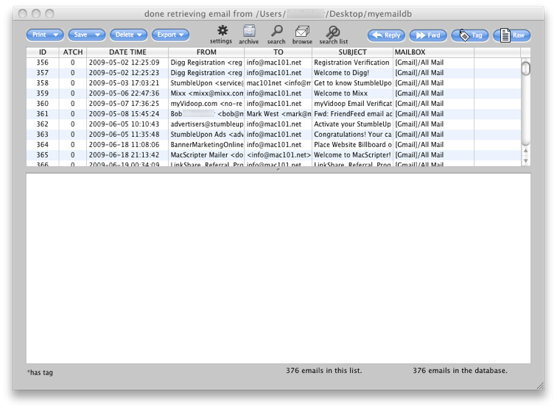Sort by the TO column header
Viewport: 557px width, 409px height.
pyautogui.click(x=278, y=52)
